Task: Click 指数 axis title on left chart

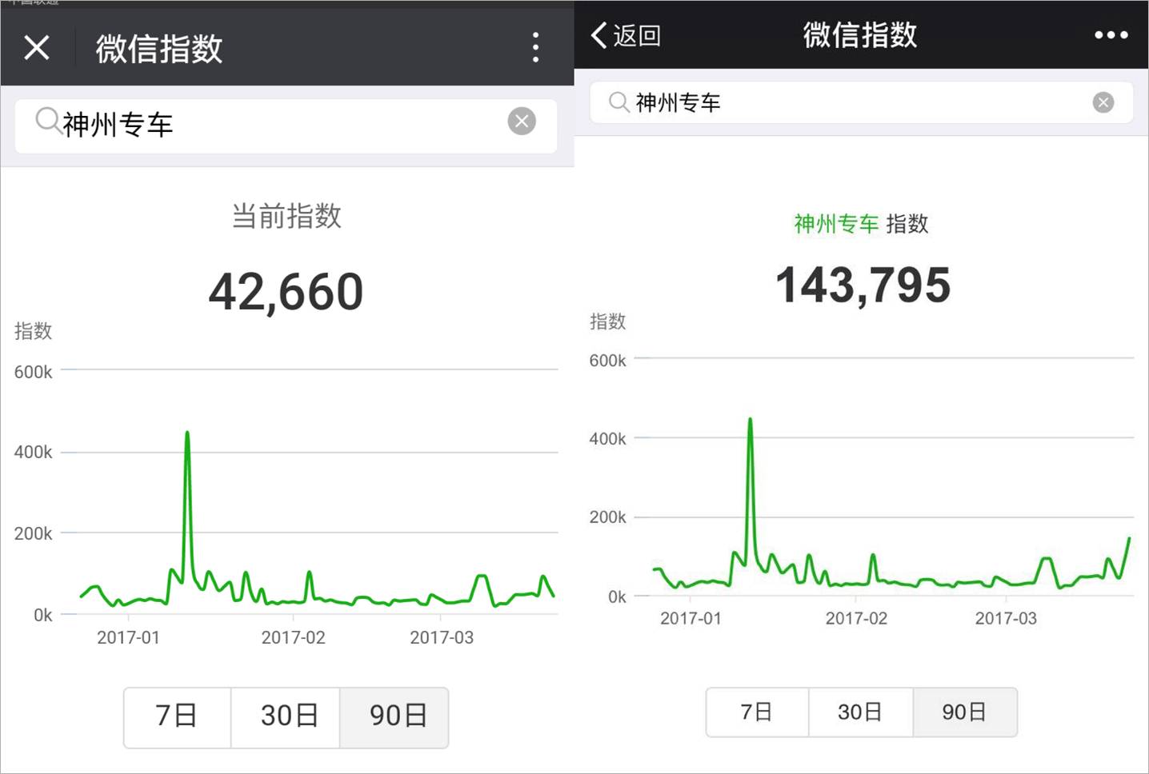Action: [x=33, y=331]
